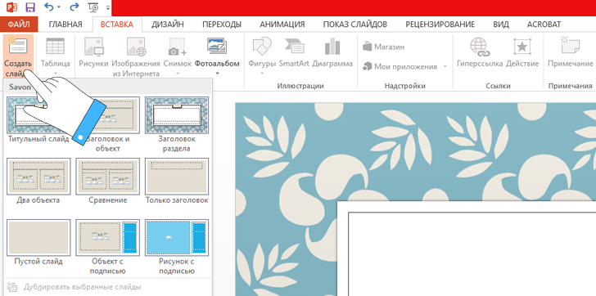Click the Redo arrow icon
Viewport: 596px width, 296px height.
[x=74, y=7]
